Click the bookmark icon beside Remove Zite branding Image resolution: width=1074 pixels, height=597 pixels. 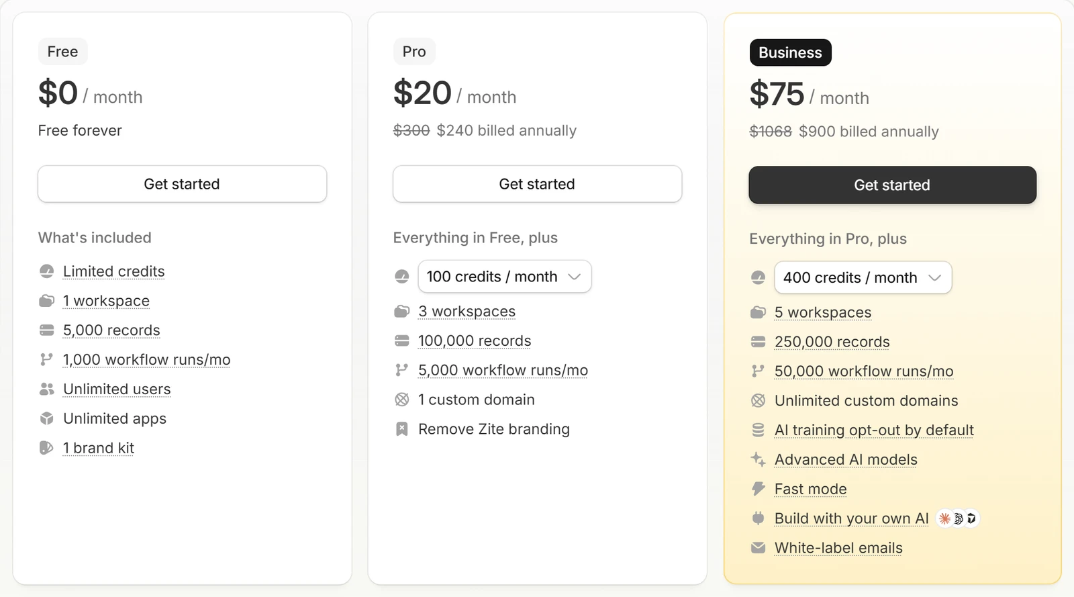point(401,429)
